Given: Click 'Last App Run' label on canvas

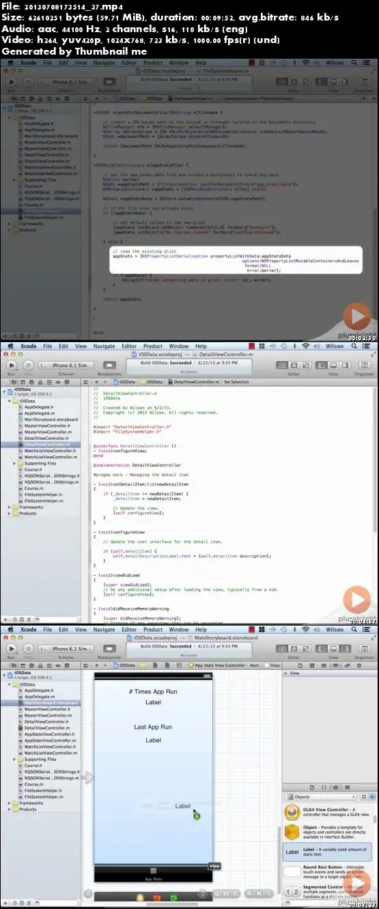Looking at the screenshot, I should coord(153,727).
